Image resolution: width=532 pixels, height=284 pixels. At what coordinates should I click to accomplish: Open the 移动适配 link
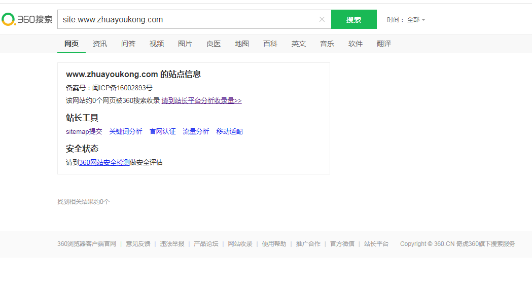tap(229, 132)
